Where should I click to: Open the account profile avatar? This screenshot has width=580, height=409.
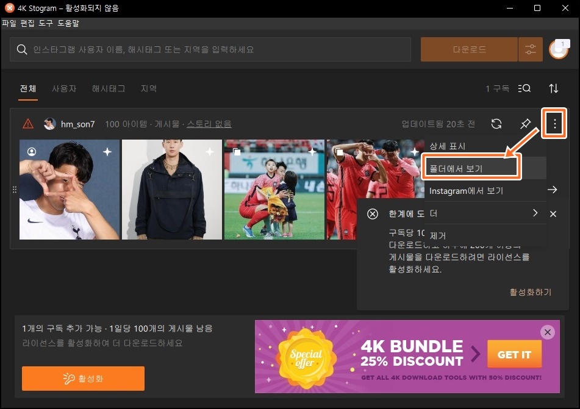[559, 49]
